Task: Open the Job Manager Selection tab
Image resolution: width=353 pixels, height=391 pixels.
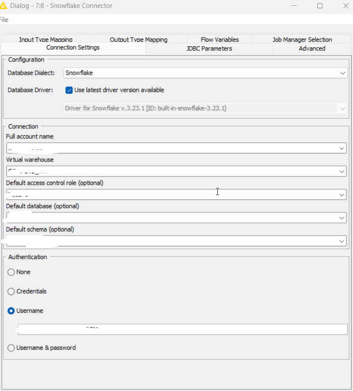Action: pos(302,39)
